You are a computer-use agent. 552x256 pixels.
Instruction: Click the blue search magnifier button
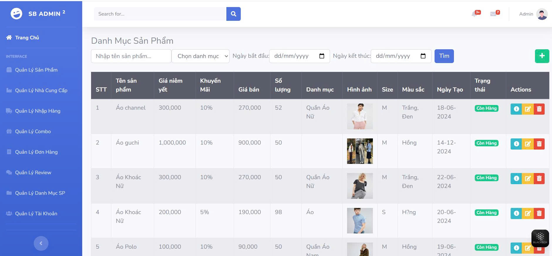point(233,14)
